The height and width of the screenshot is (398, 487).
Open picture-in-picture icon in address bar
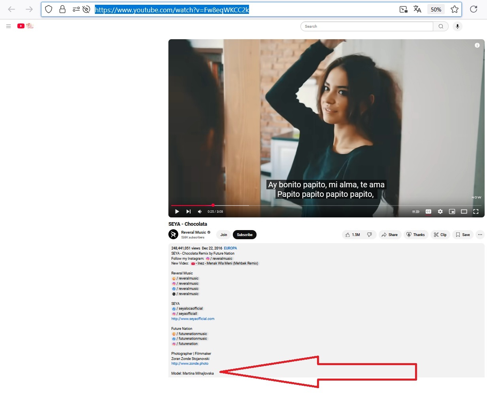(x=403, y=9)
